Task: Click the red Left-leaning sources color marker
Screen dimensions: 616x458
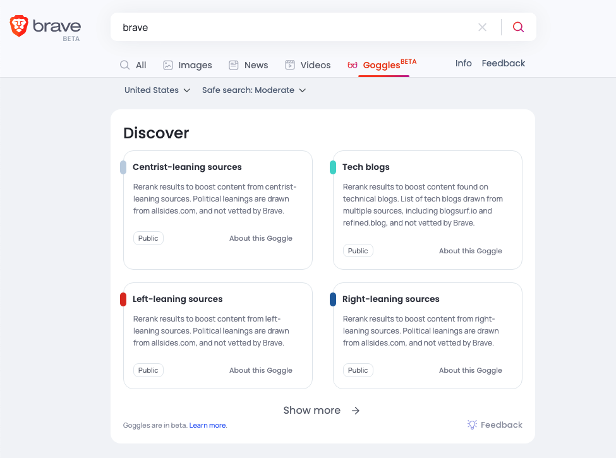Action: click(123, 299)
